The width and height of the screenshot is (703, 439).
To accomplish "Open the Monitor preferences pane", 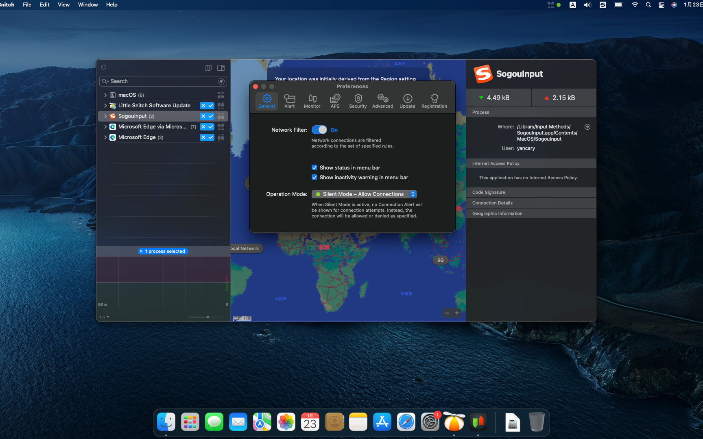I will (312, 101).
